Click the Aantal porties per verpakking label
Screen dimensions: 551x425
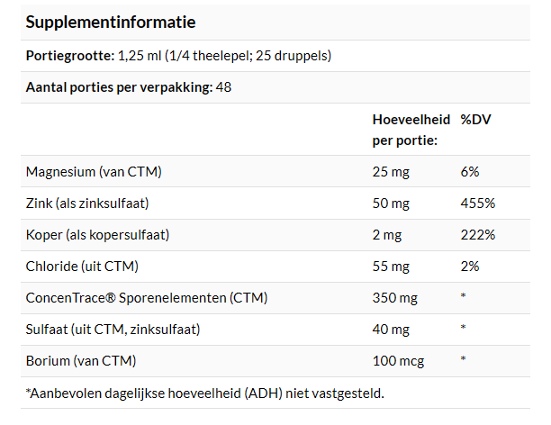[119, 87]
